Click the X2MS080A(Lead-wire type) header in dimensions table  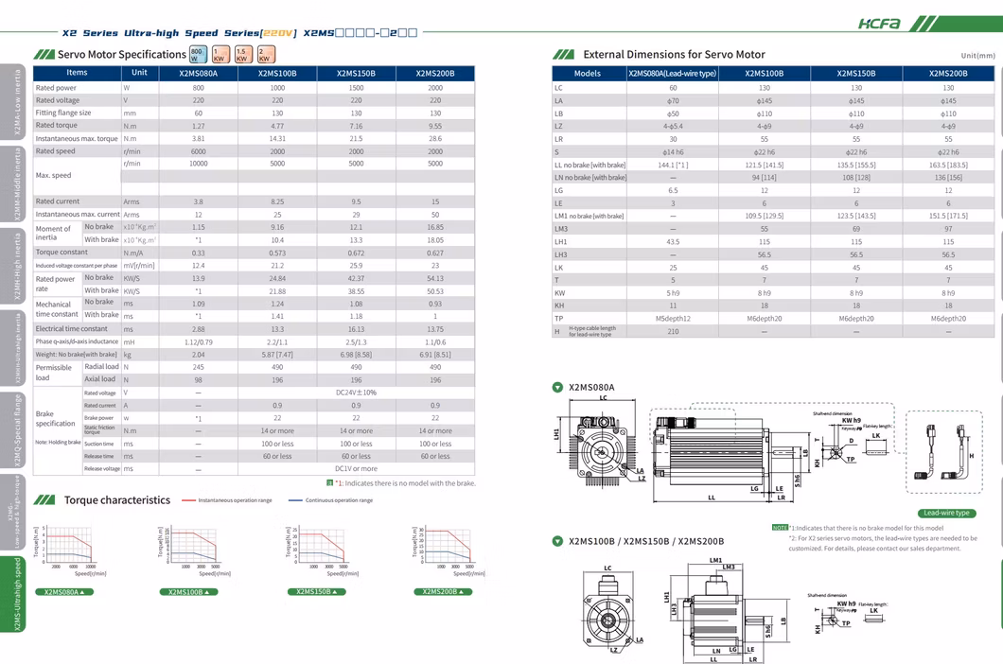click(x=672, y=74)
